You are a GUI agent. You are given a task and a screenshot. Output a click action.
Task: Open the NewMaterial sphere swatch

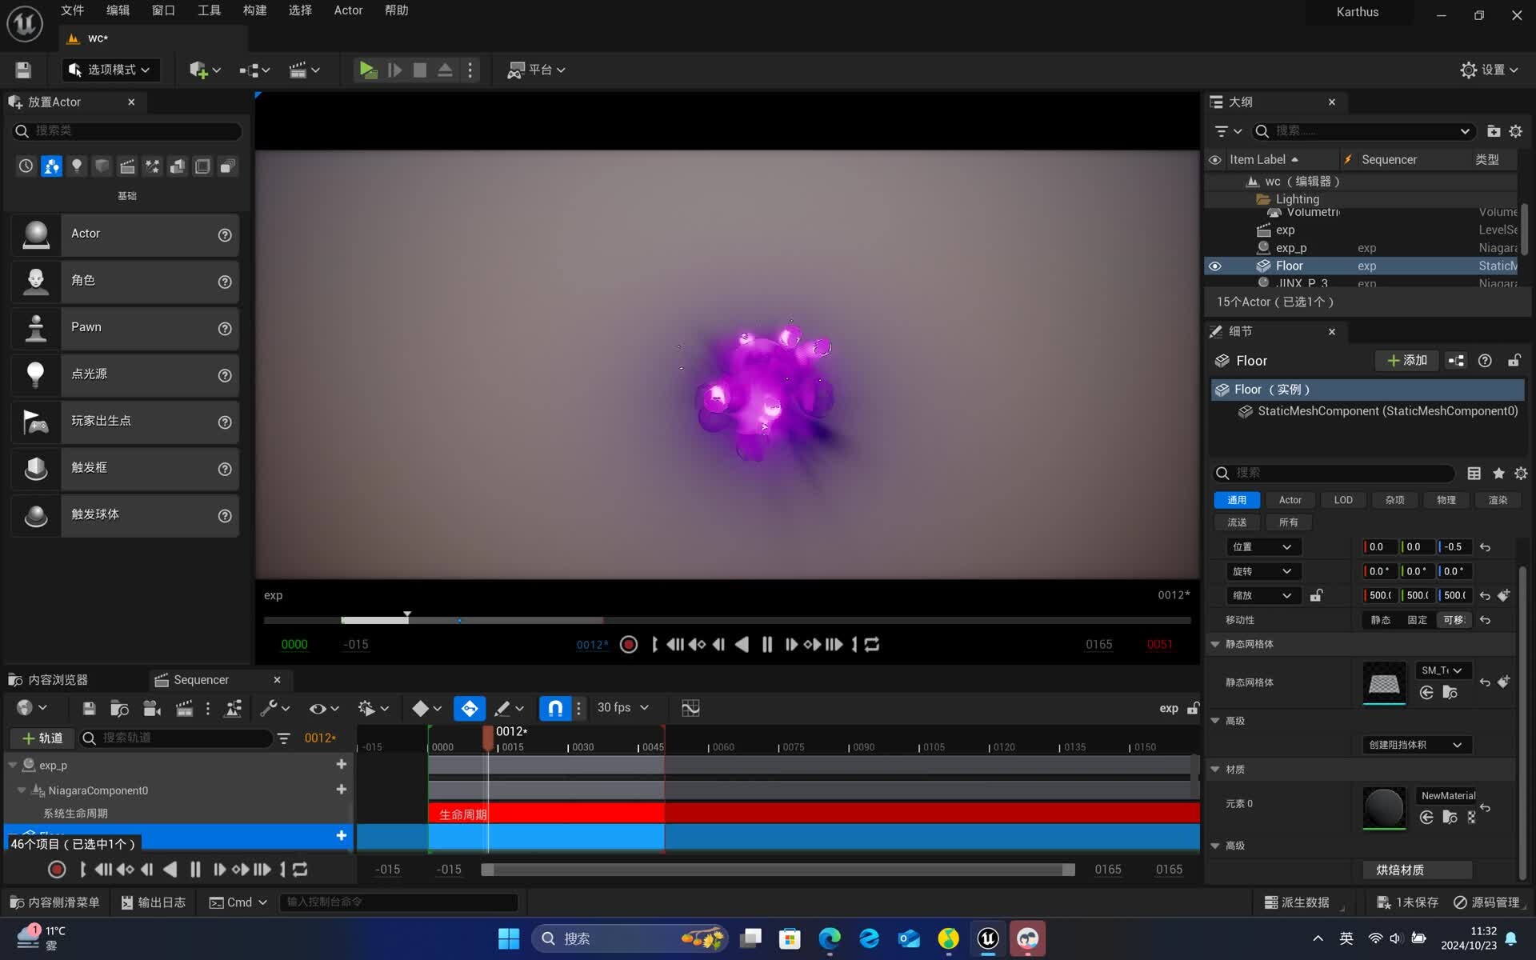1383,808
